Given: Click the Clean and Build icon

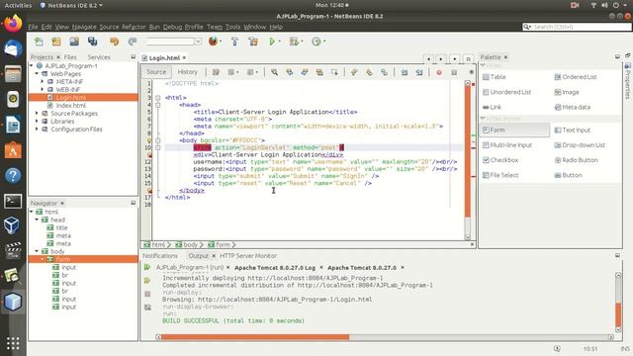Looking at the screenshot, I should (253, 42).
